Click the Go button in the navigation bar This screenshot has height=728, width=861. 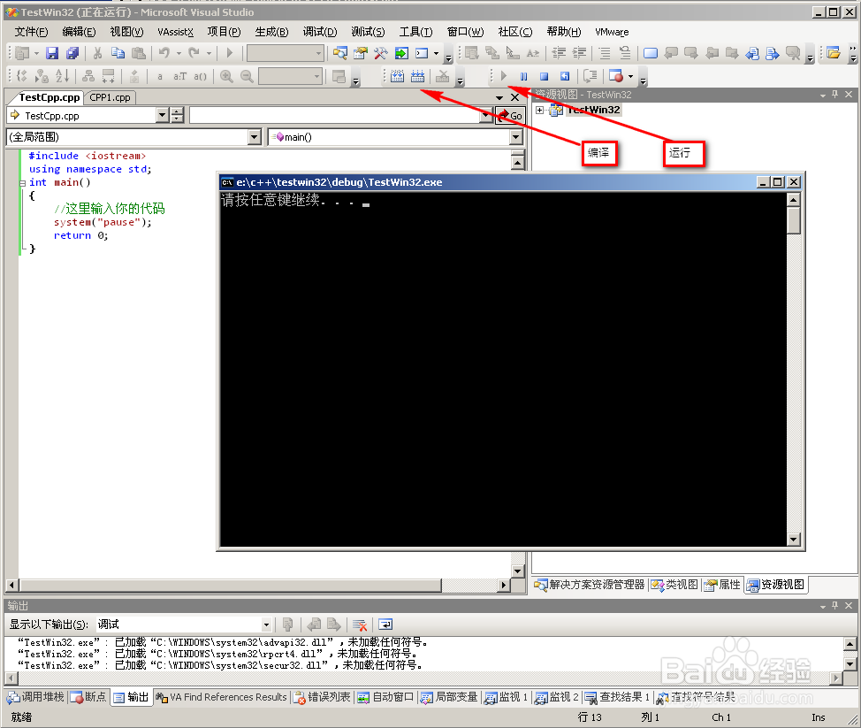click(511, 115)
